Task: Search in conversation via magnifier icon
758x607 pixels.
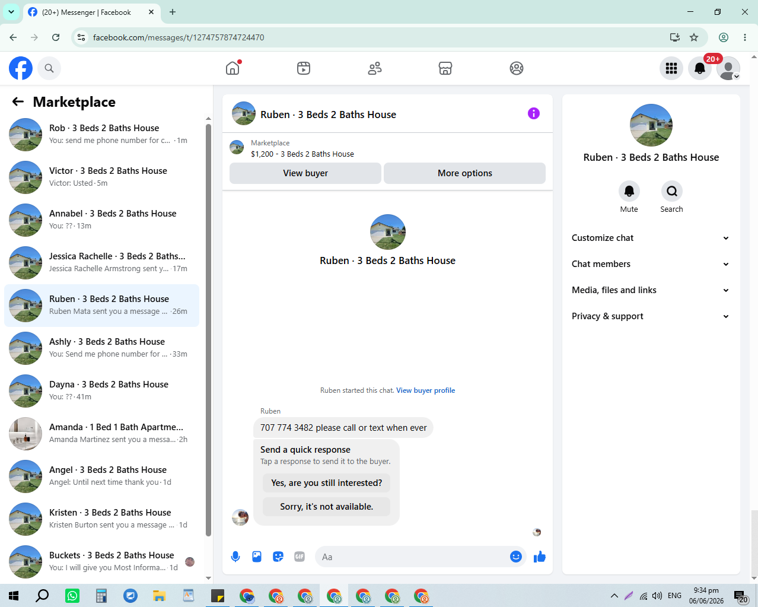Action: [671, 191]
